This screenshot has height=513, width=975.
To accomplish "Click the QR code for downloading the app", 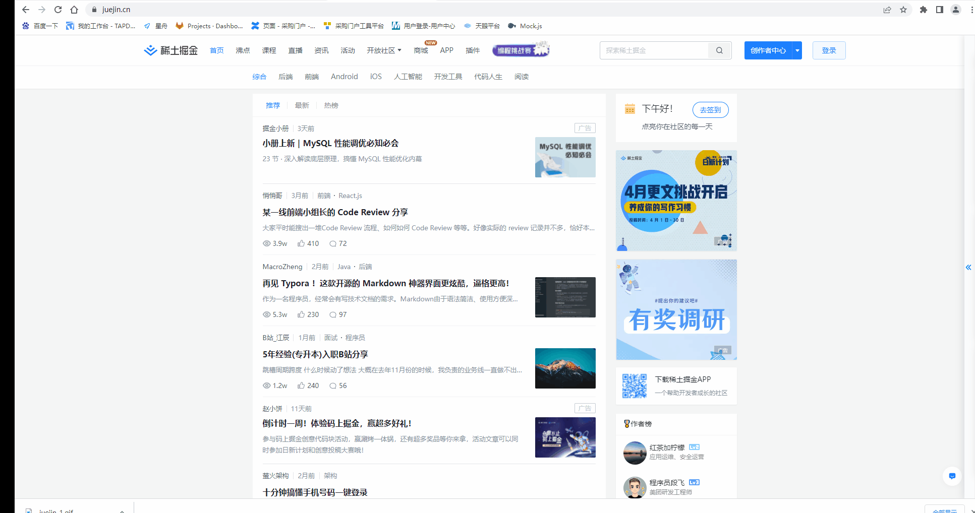I will coord(635,386).
